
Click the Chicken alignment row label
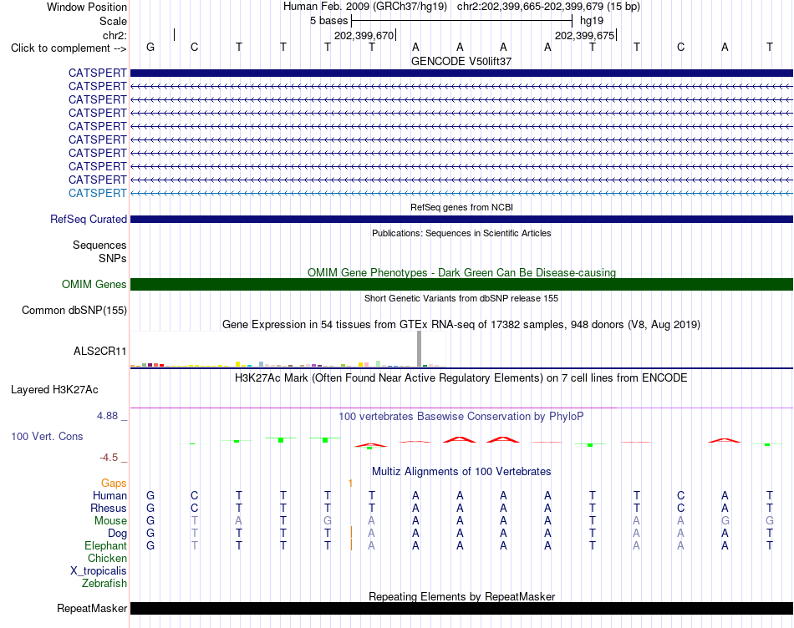[107, 558]
